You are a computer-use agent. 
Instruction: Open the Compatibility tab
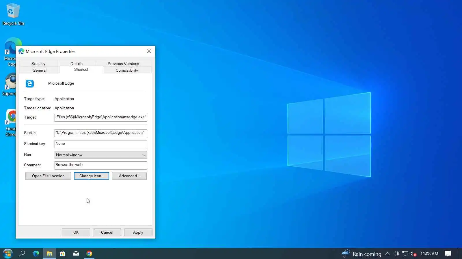click(x=127, y=70)
